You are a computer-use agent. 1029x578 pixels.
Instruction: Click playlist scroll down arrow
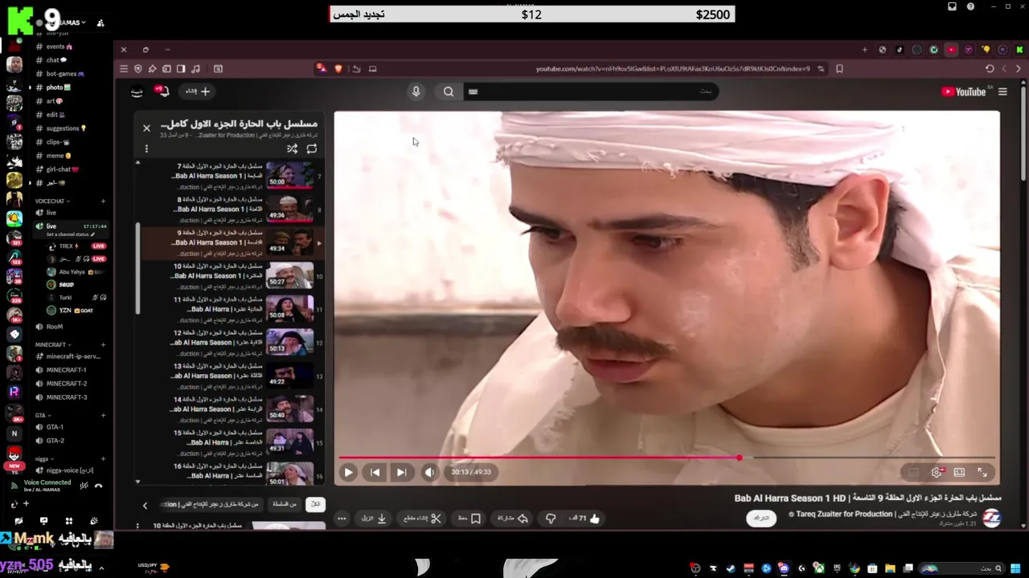coord(137,482)
